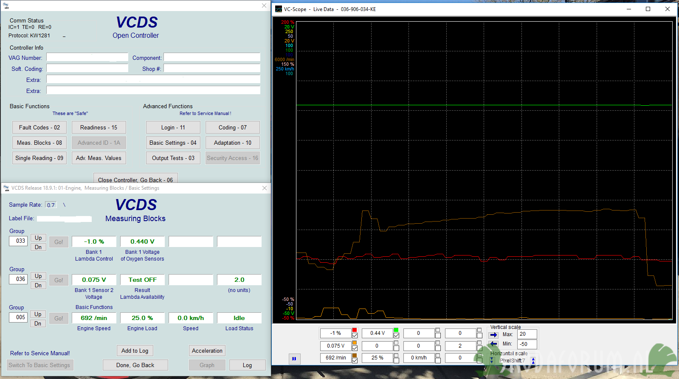Maximize the VC-Scope window
The height and width of the screenshot is (379, 679).
[x=648, y=9]
